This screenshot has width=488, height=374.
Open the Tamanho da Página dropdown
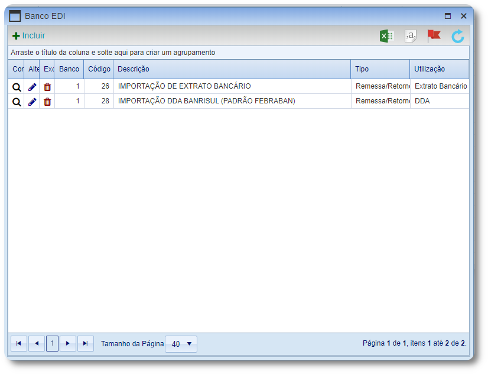point(181,344)
